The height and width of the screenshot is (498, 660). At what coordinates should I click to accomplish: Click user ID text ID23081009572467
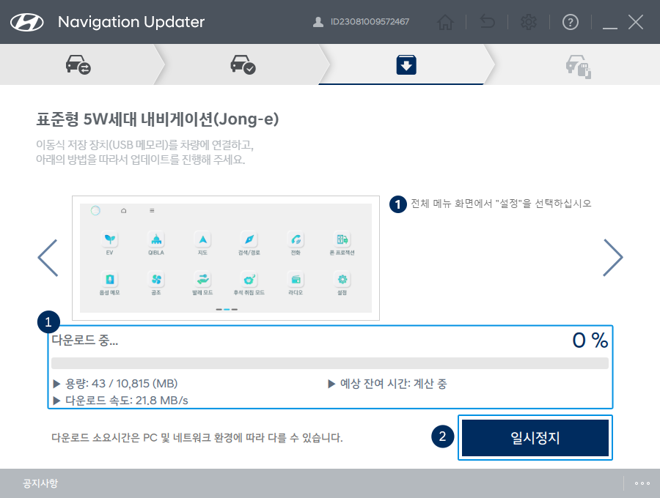pyautogui.click(x=370, y=22)
